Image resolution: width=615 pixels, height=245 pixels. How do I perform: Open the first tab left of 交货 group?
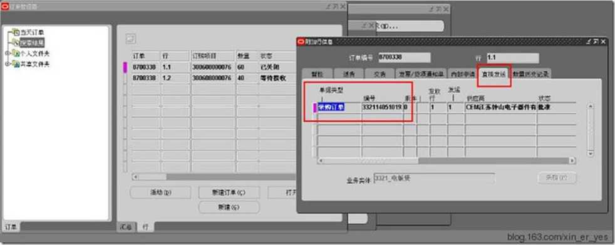click(349, 74)
